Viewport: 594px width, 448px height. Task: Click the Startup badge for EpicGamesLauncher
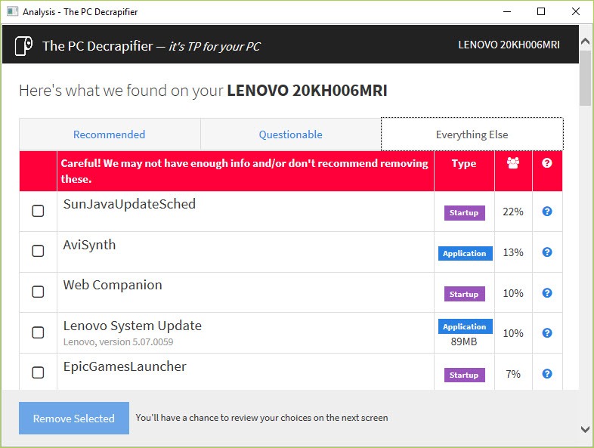click(464, 375)
